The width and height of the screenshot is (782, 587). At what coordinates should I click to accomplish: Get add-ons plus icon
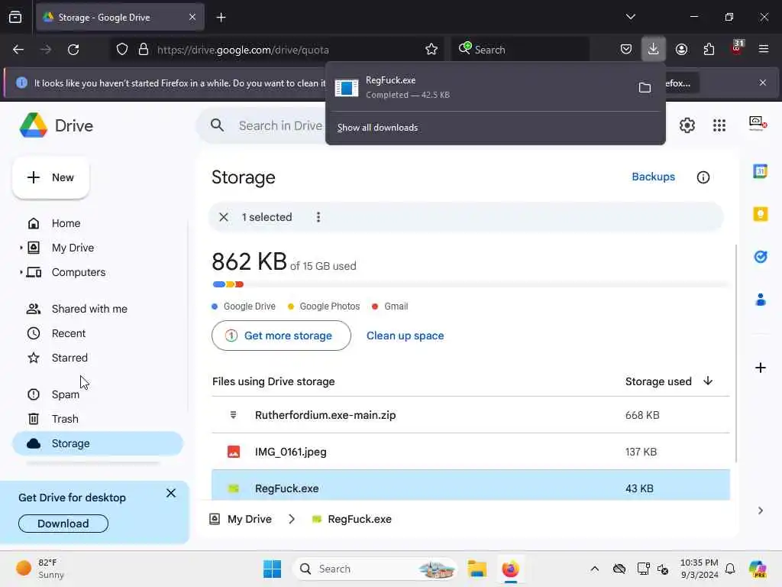point(760,368)
